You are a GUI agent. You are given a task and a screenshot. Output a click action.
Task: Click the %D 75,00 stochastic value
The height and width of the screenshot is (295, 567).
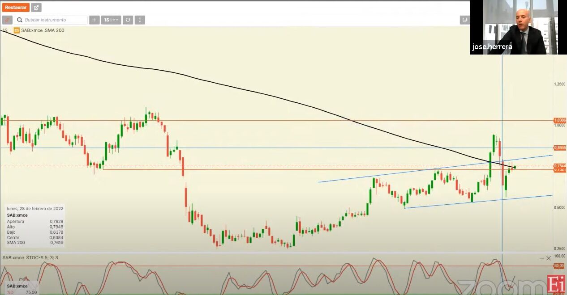tap(21, 292)
